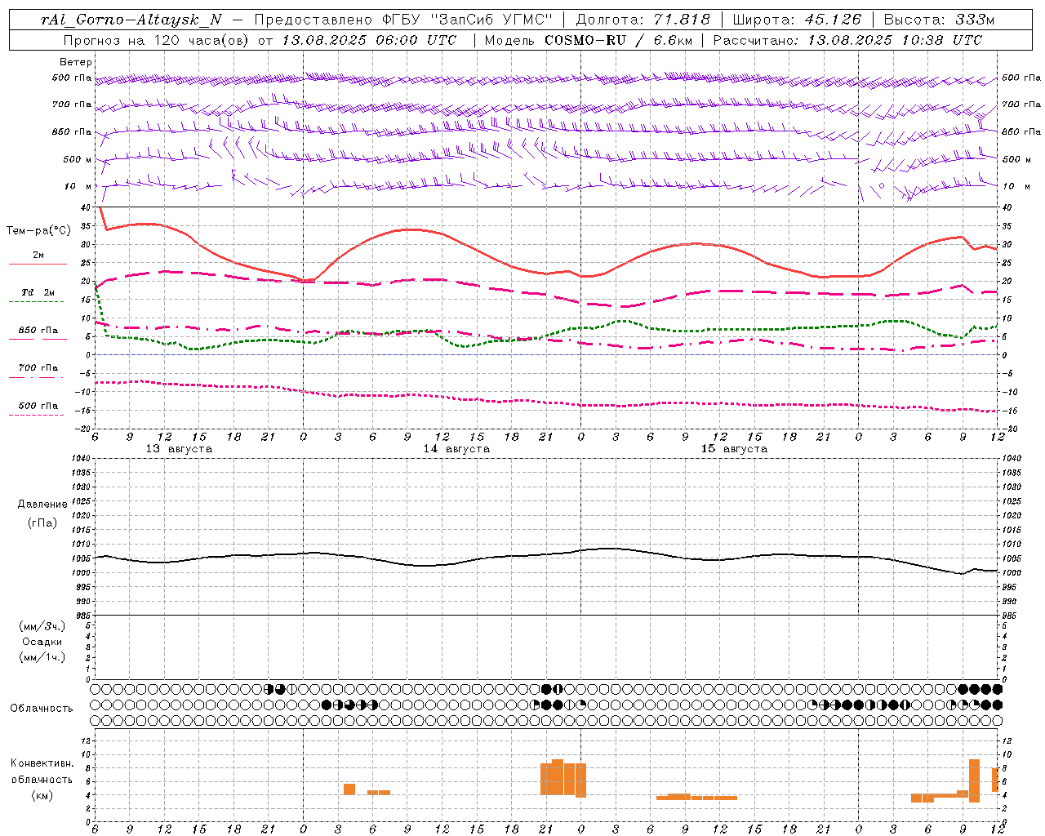Click the station title rAl_Gorno-Altaysk_N
Image resolution: width=1045 pixels, height=836 pixels.
tap(131, 20)
